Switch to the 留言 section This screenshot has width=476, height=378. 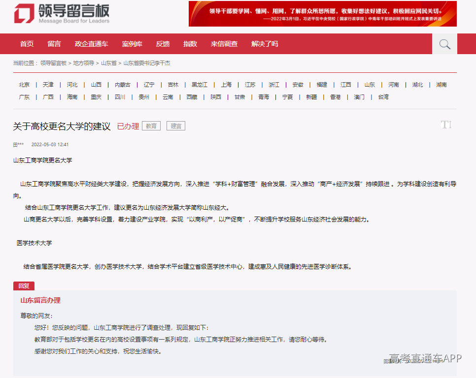click(x=54, y=44)
